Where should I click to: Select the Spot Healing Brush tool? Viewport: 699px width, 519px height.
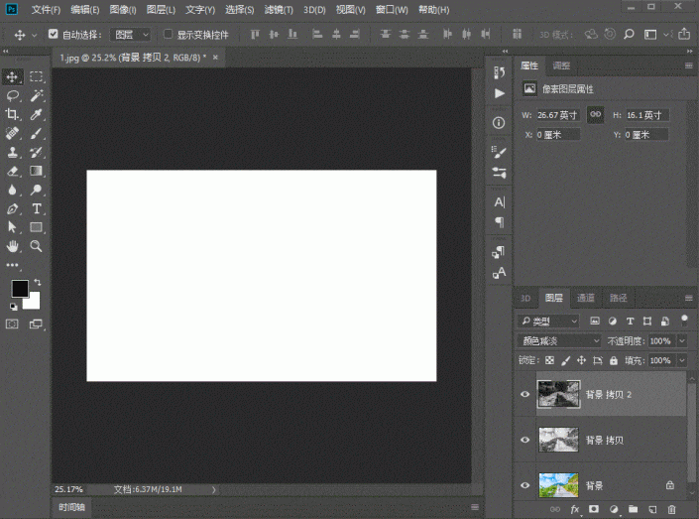13,133
